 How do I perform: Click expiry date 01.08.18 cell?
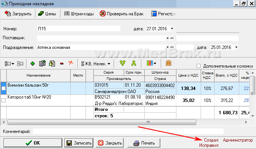tap(134, 97)
